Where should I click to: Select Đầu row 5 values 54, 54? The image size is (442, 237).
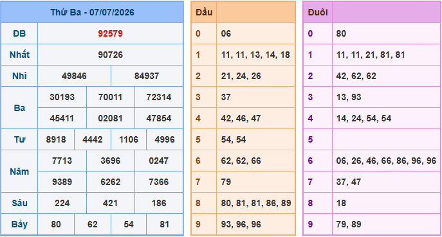234,139
